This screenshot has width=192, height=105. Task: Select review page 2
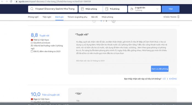click(x=106, y=21)
